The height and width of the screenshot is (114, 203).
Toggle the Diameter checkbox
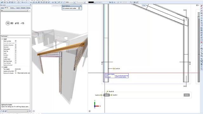16,47
